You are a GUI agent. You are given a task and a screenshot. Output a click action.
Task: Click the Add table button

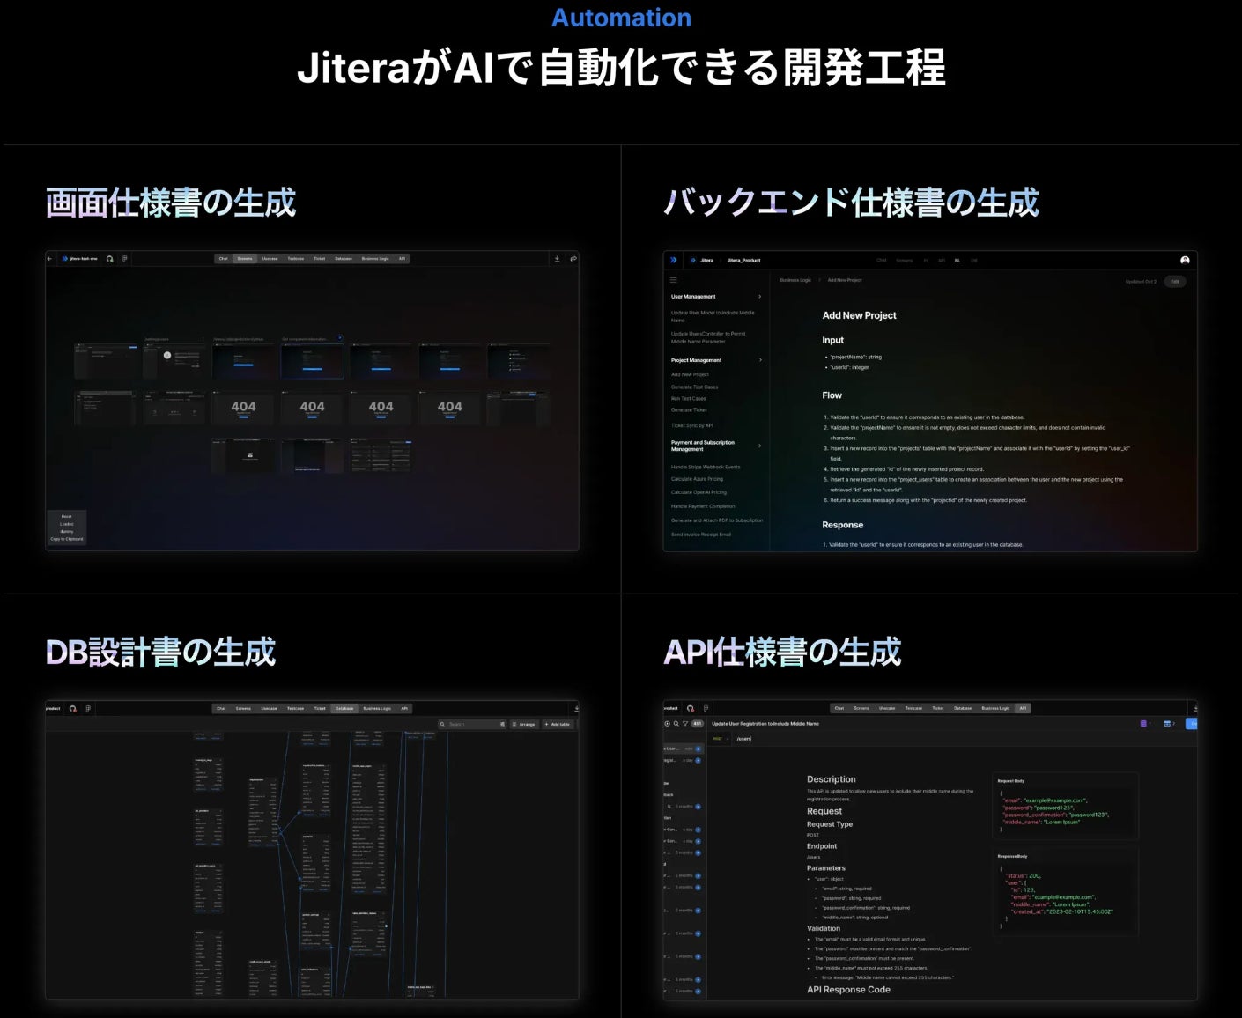point(558,724)
